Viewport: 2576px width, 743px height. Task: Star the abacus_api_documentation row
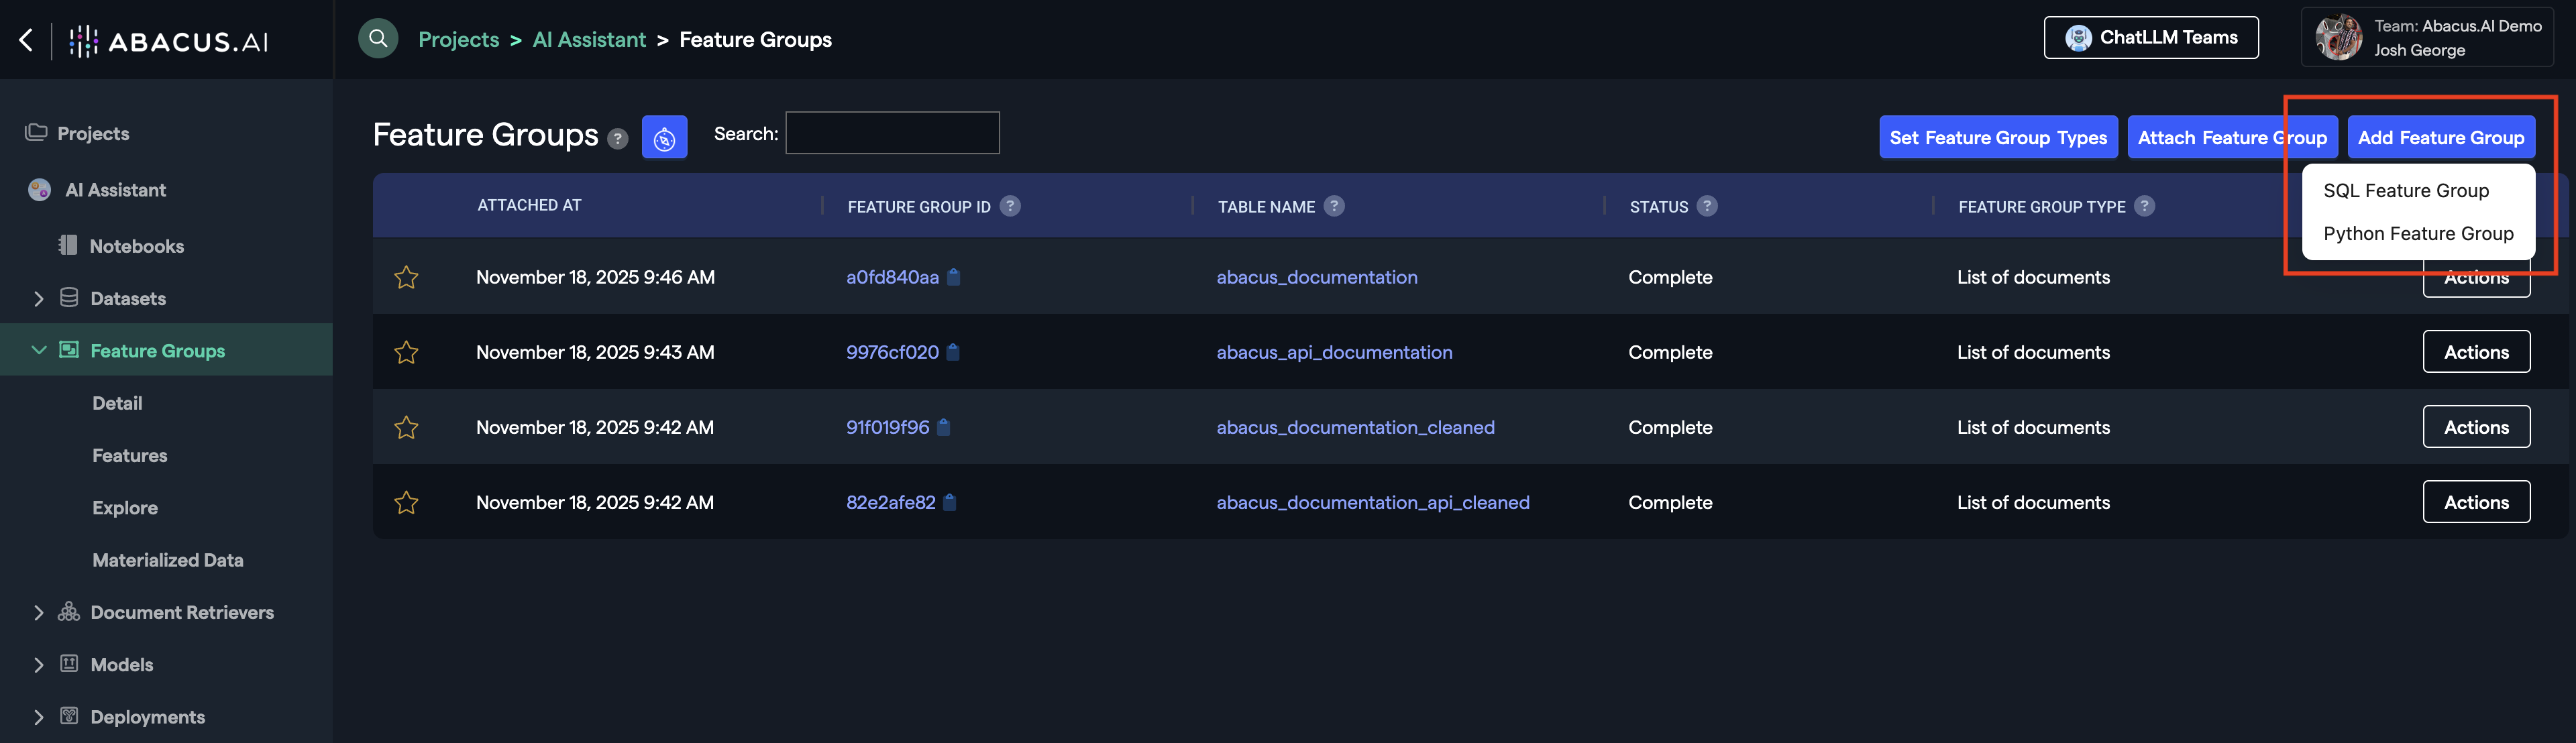[x=406, y=352]
